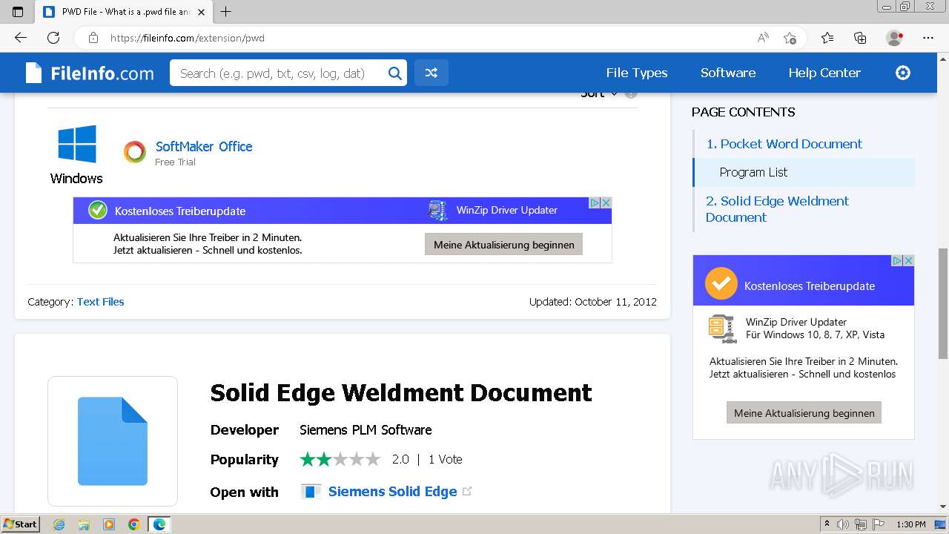Jump to Solid Edge Weldment Document
The width and height of the screenshot is (949, 534).
(x=777, y=209)
